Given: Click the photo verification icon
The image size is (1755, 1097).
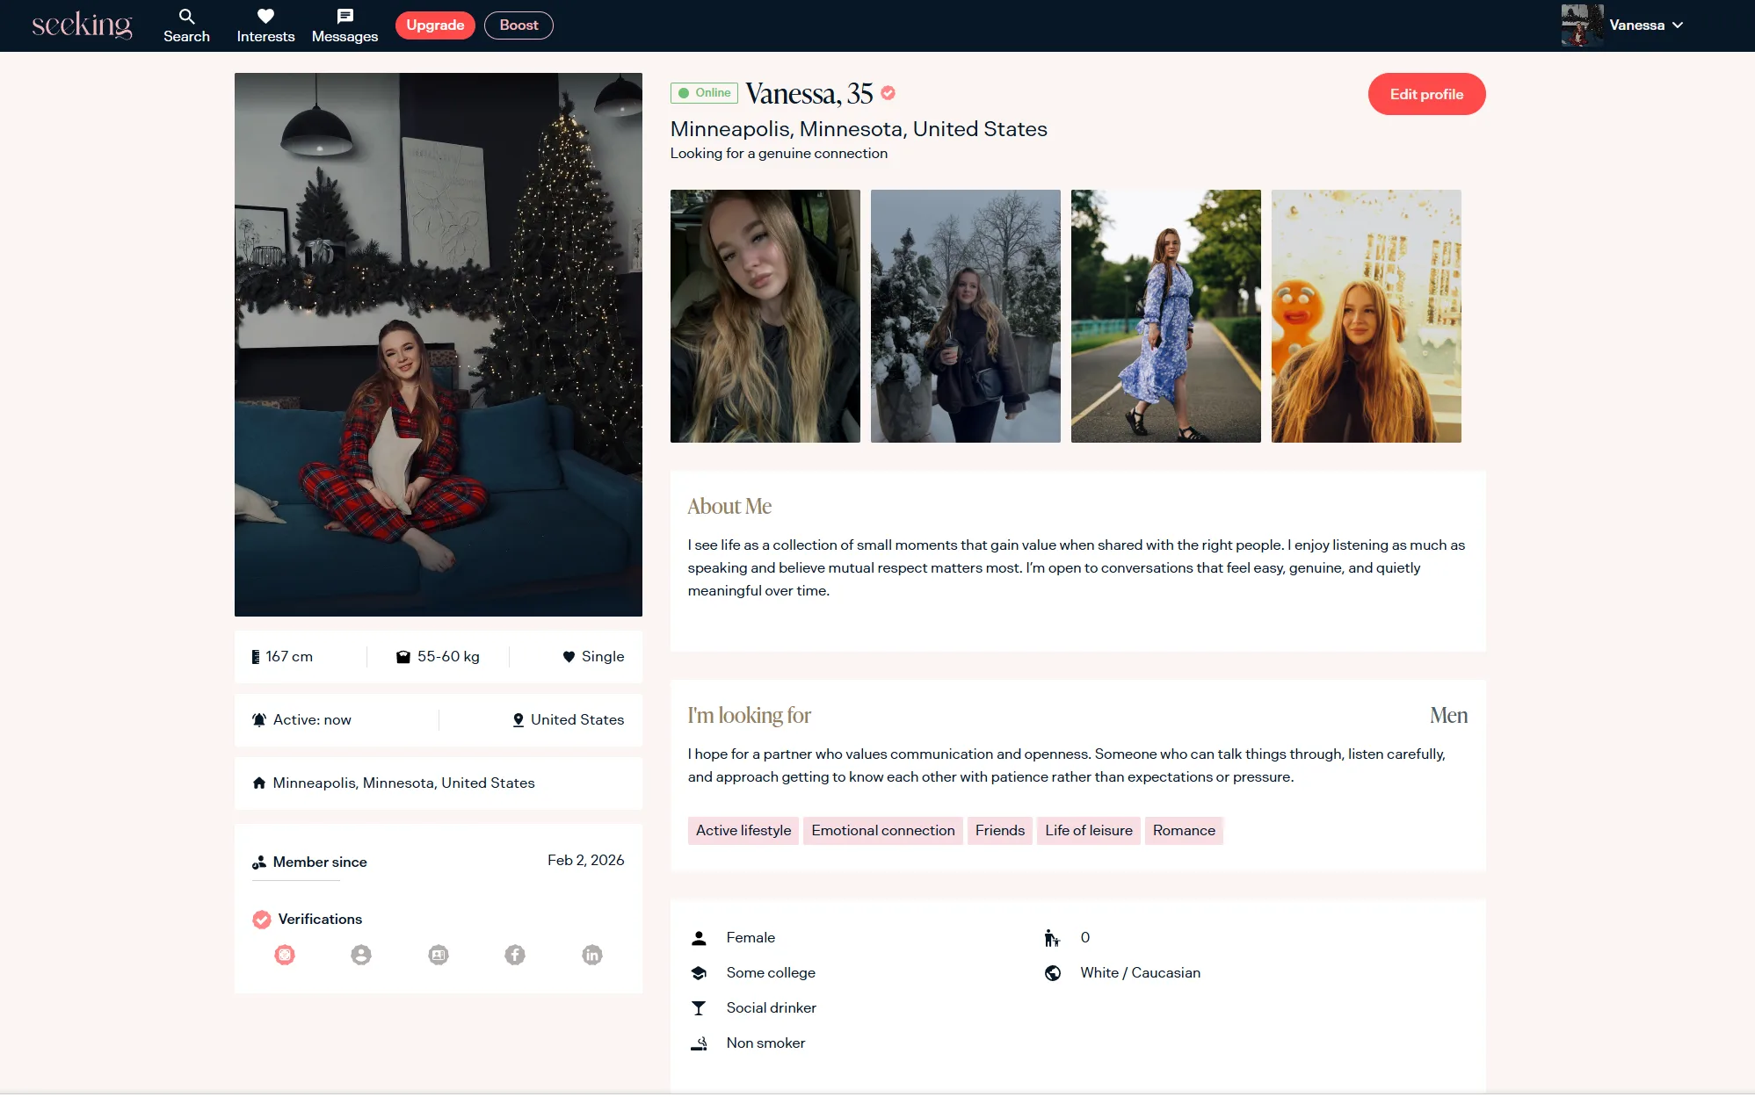Looking at the screenshot, I should (x=285, y=955).
